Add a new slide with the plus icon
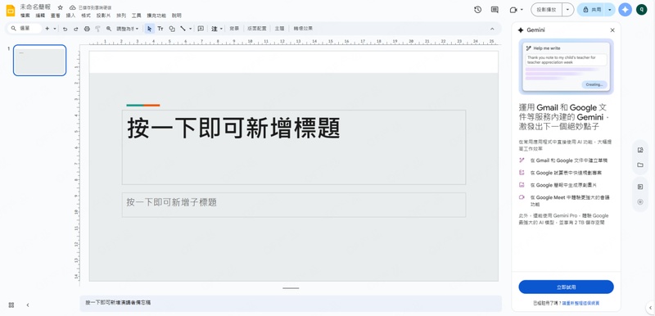The width and height of the screenshot is (655, 316). [47, 29]
